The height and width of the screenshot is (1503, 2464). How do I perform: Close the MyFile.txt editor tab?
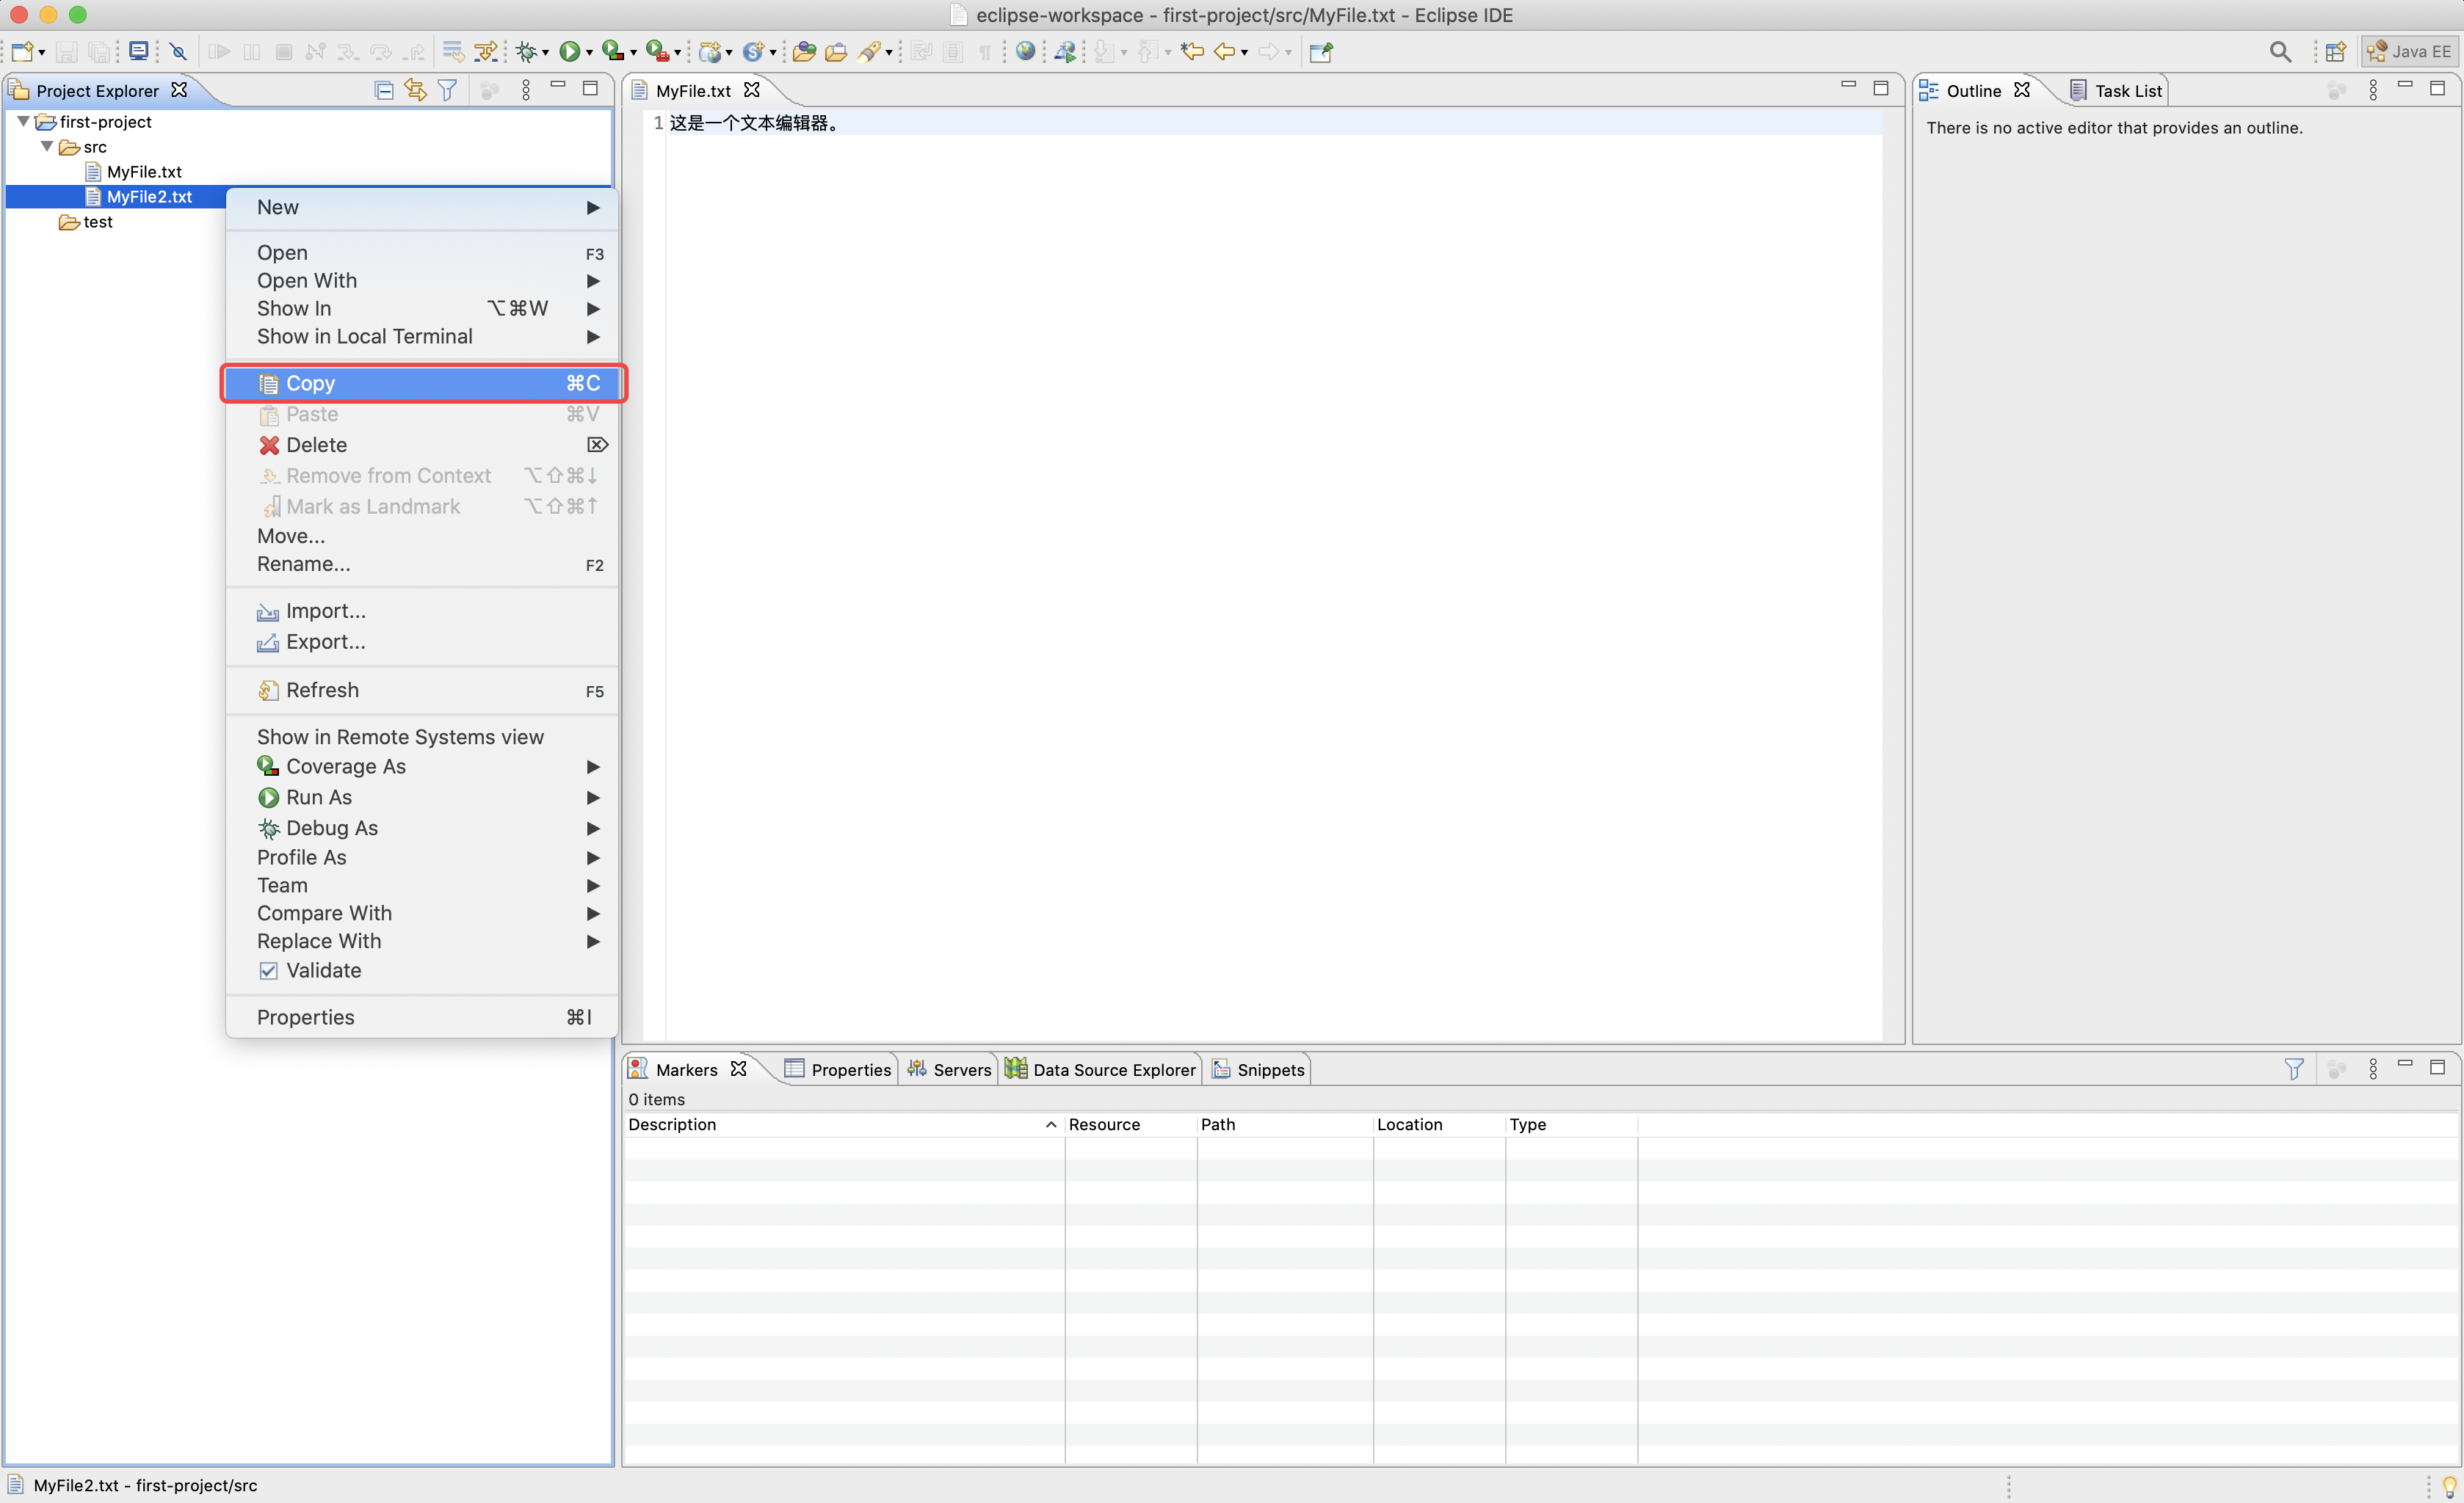click(x=752, y=90)
